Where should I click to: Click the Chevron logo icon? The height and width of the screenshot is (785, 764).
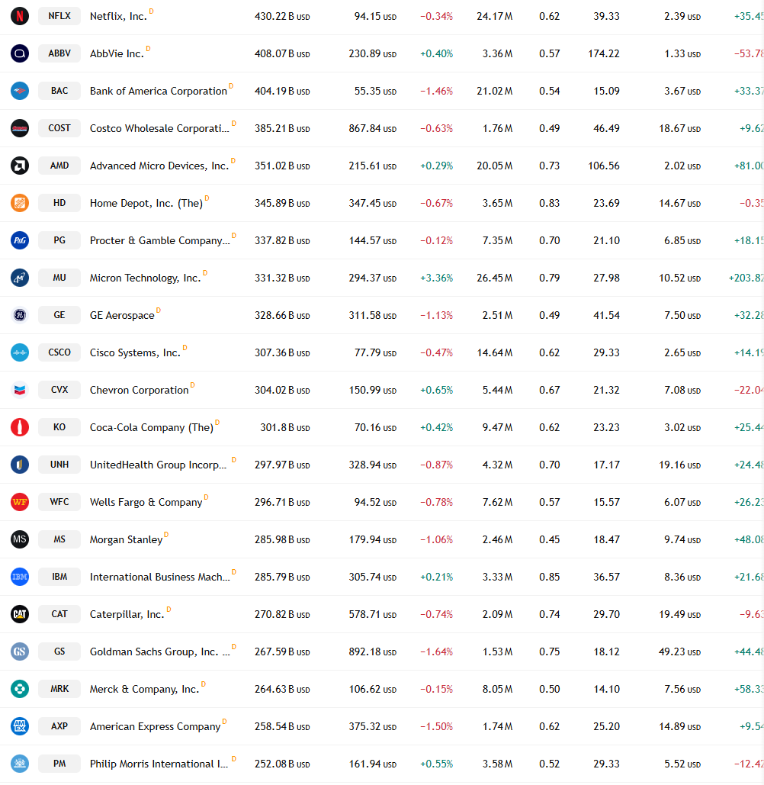(20, 390)
